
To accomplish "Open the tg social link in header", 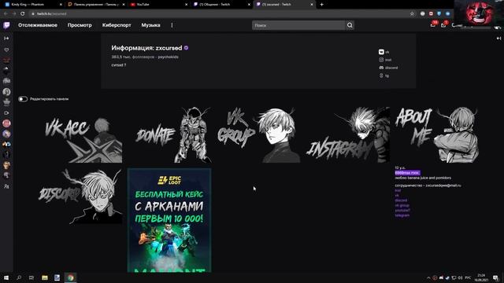I will point(384,75).
